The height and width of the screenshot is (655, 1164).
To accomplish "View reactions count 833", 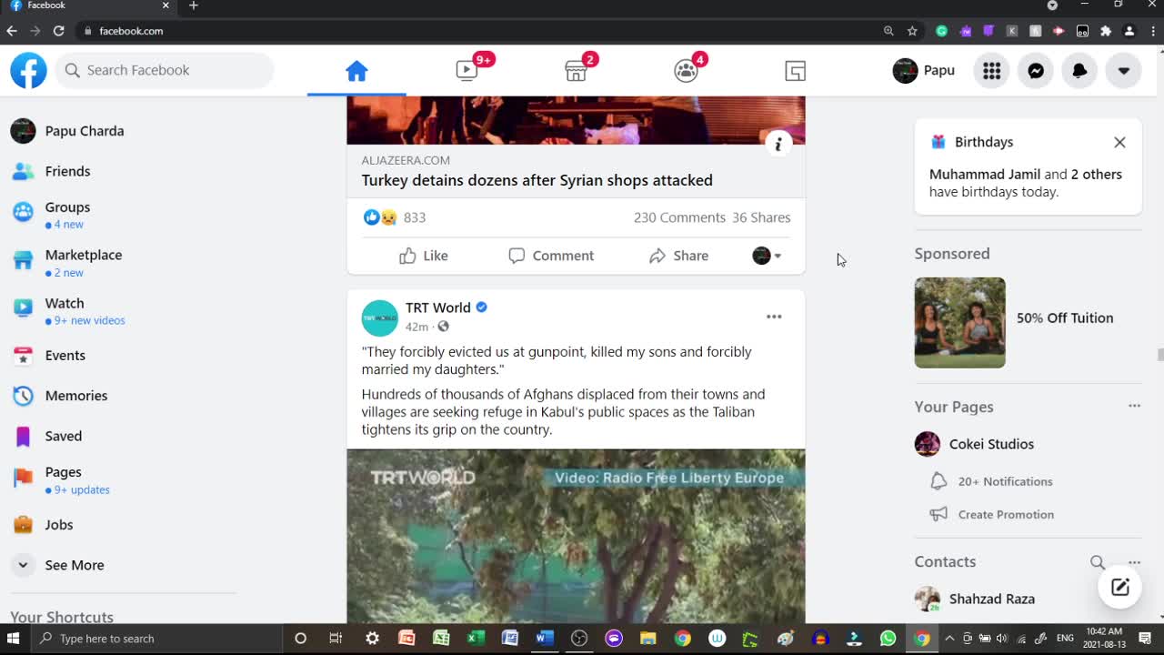I will tap(414, 217).
